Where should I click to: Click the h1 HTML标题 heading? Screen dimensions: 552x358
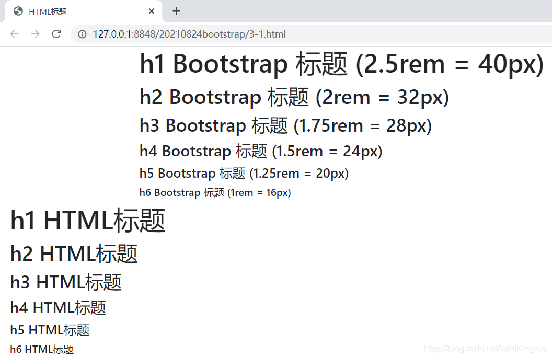click(88, 221)
